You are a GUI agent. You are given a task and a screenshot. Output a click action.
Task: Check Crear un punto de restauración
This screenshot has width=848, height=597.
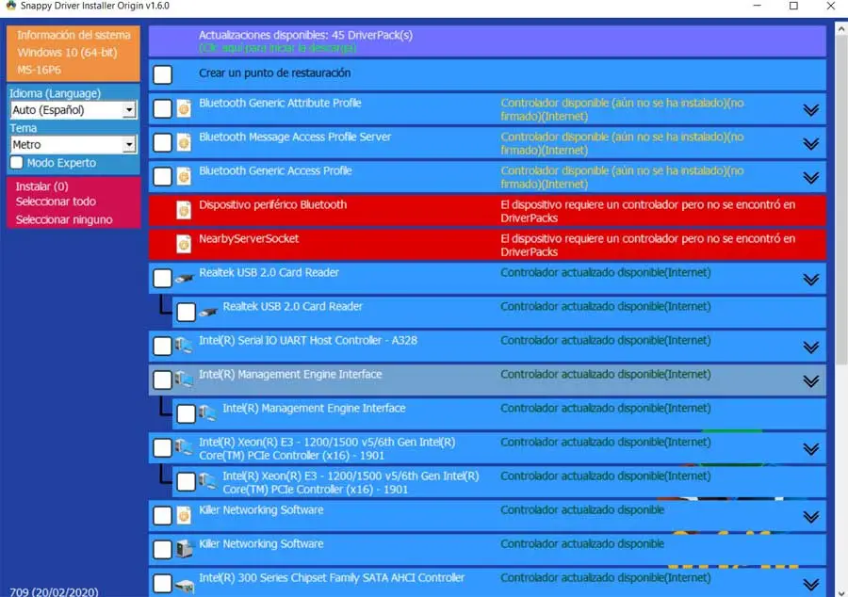click(x=162, y=74)
